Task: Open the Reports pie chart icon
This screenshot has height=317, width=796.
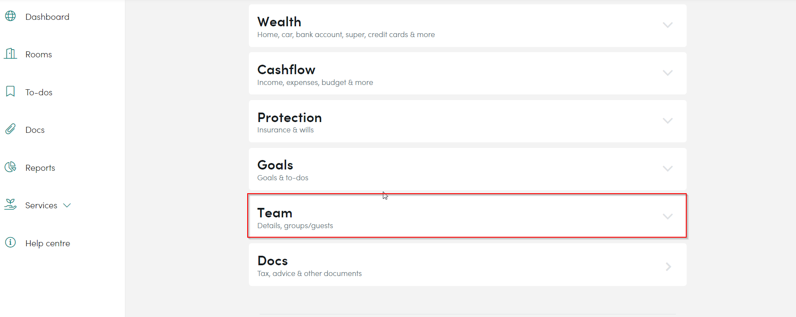Action: (x=10, y=167)
